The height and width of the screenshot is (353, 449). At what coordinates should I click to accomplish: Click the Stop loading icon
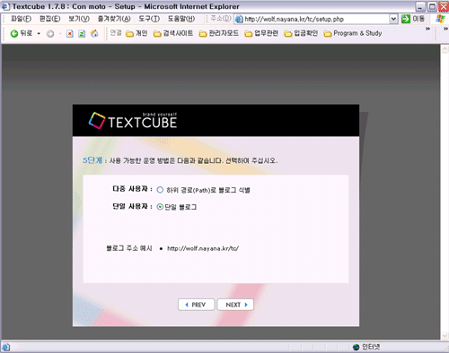70,34
